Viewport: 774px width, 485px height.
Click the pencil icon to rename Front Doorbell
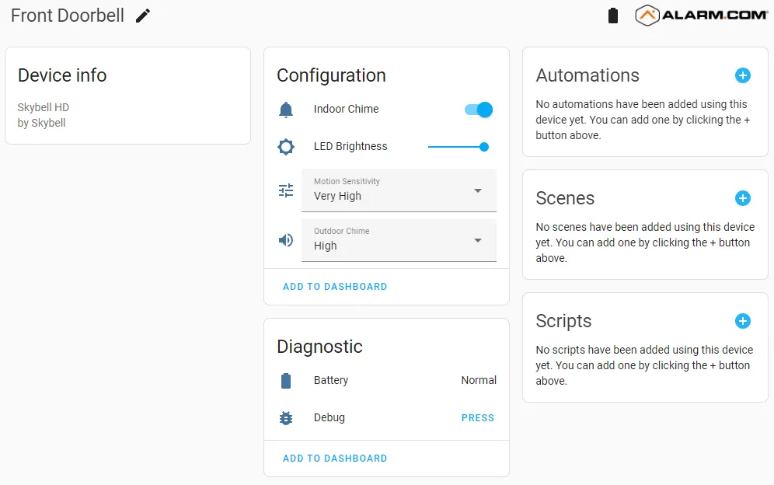[x=143, y=16]
